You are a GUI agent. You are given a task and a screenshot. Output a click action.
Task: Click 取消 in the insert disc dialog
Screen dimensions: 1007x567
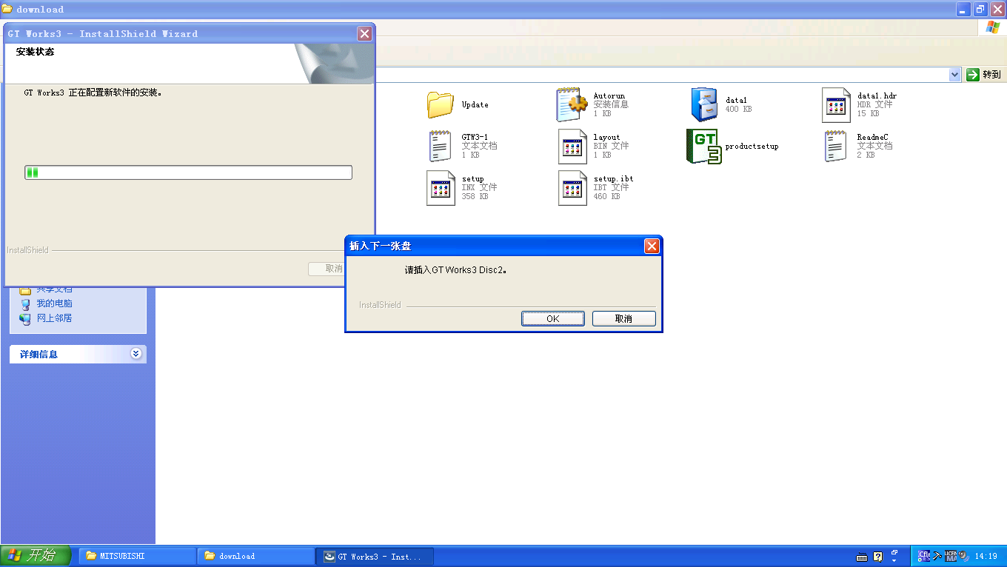(x=623, y=318)
